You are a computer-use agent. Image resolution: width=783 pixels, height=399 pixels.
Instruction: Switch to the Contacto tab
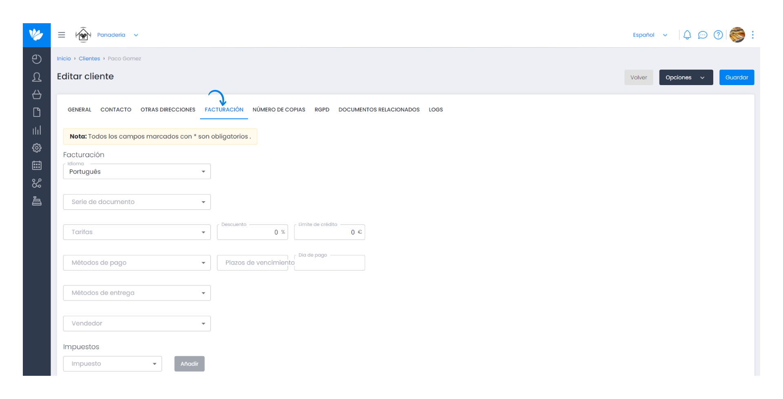[116, 110]
